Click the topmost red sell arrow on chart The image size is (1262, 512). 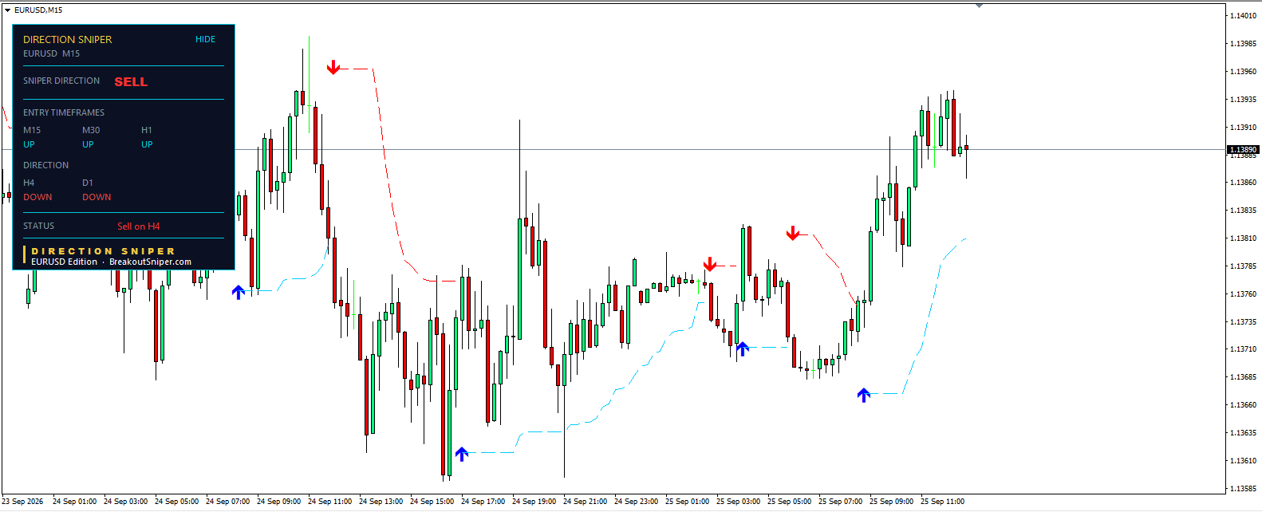point(333,68)
